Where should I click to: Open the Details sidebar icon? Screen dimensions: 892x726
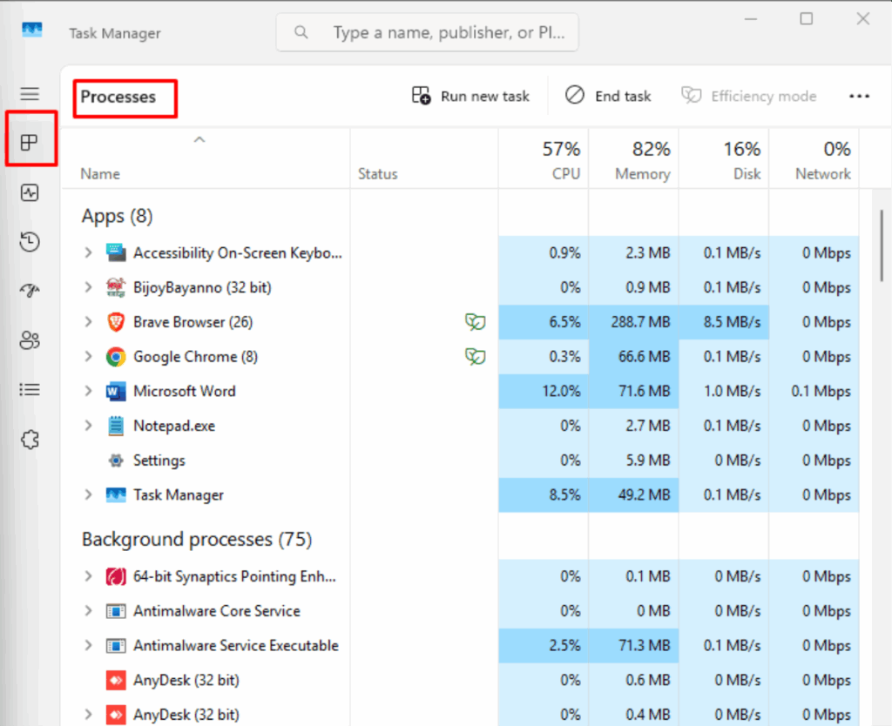click(30, 389)
